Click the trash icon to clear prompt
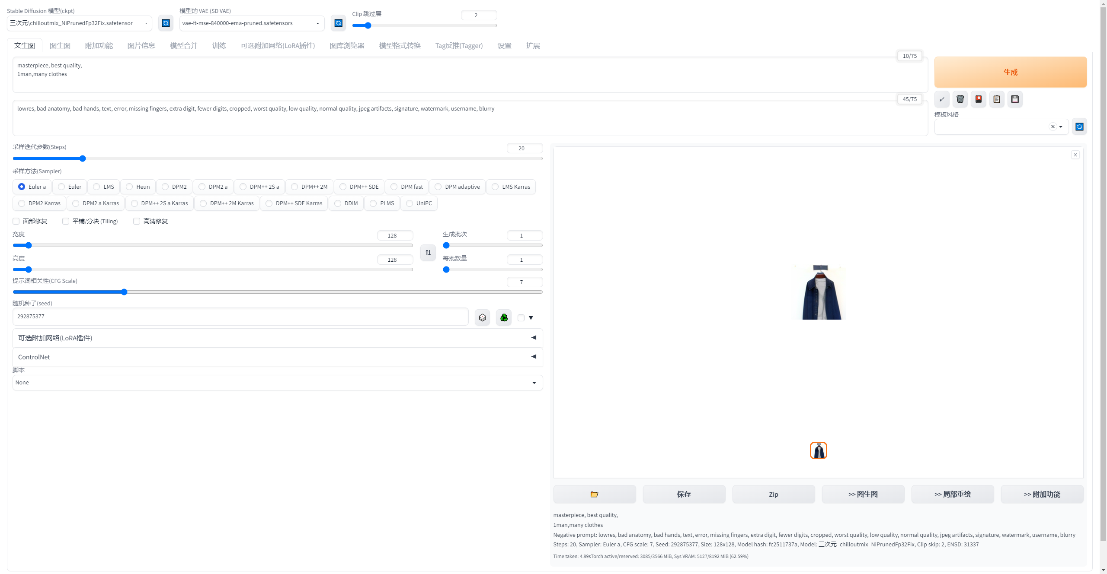 point(960,99)
